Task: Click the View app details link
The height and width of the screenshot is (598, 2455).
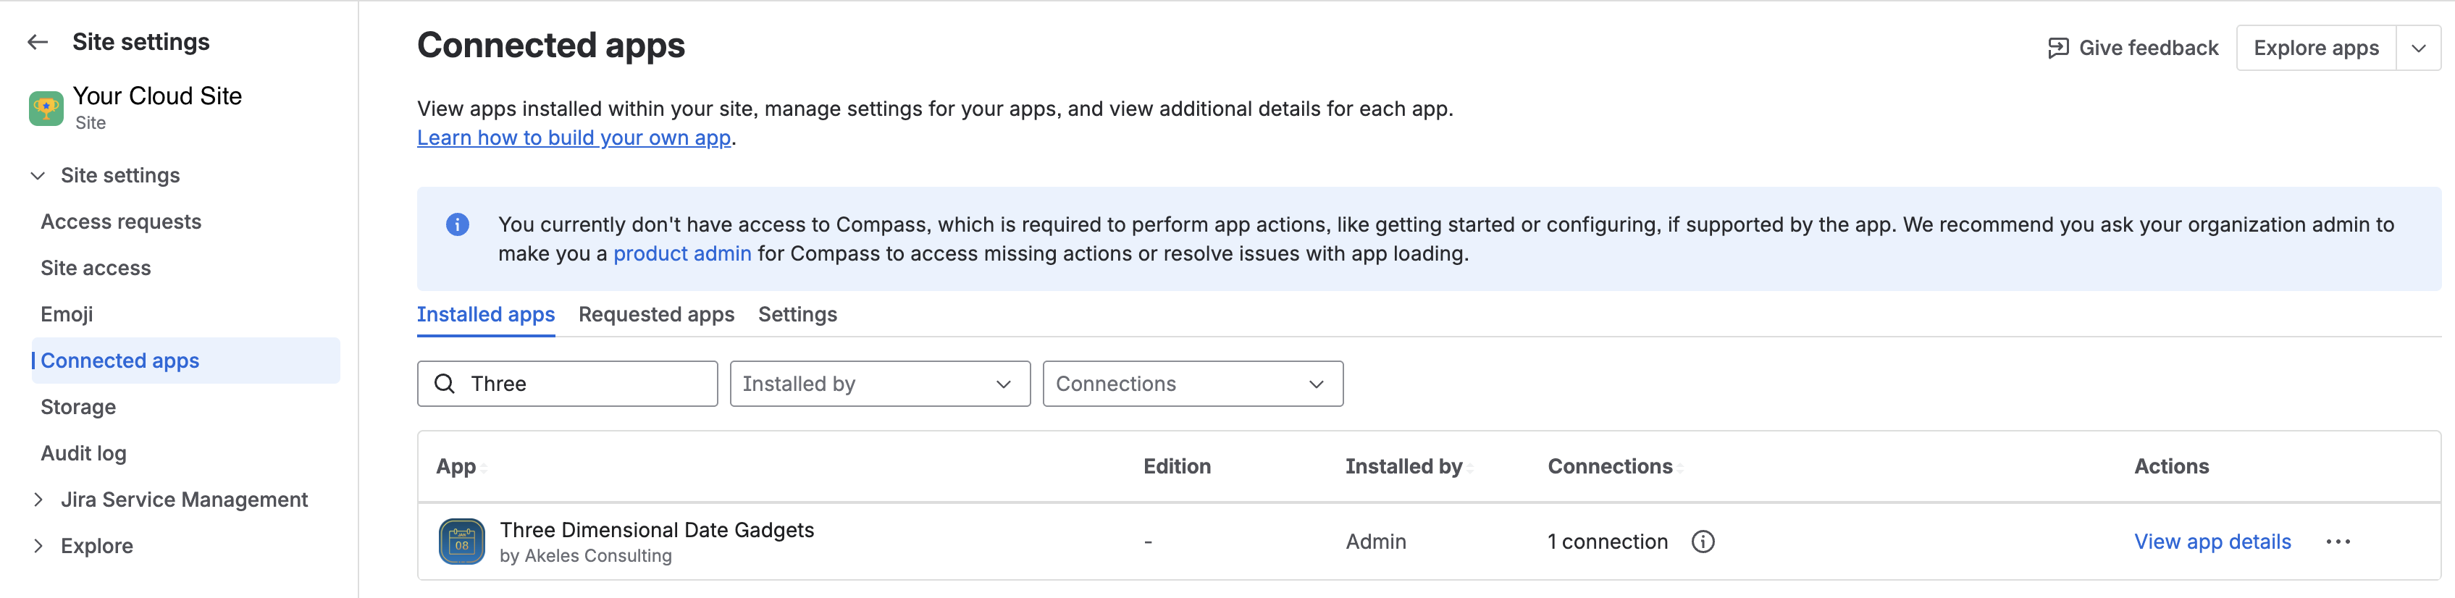Action: (x=2212, y=542)
